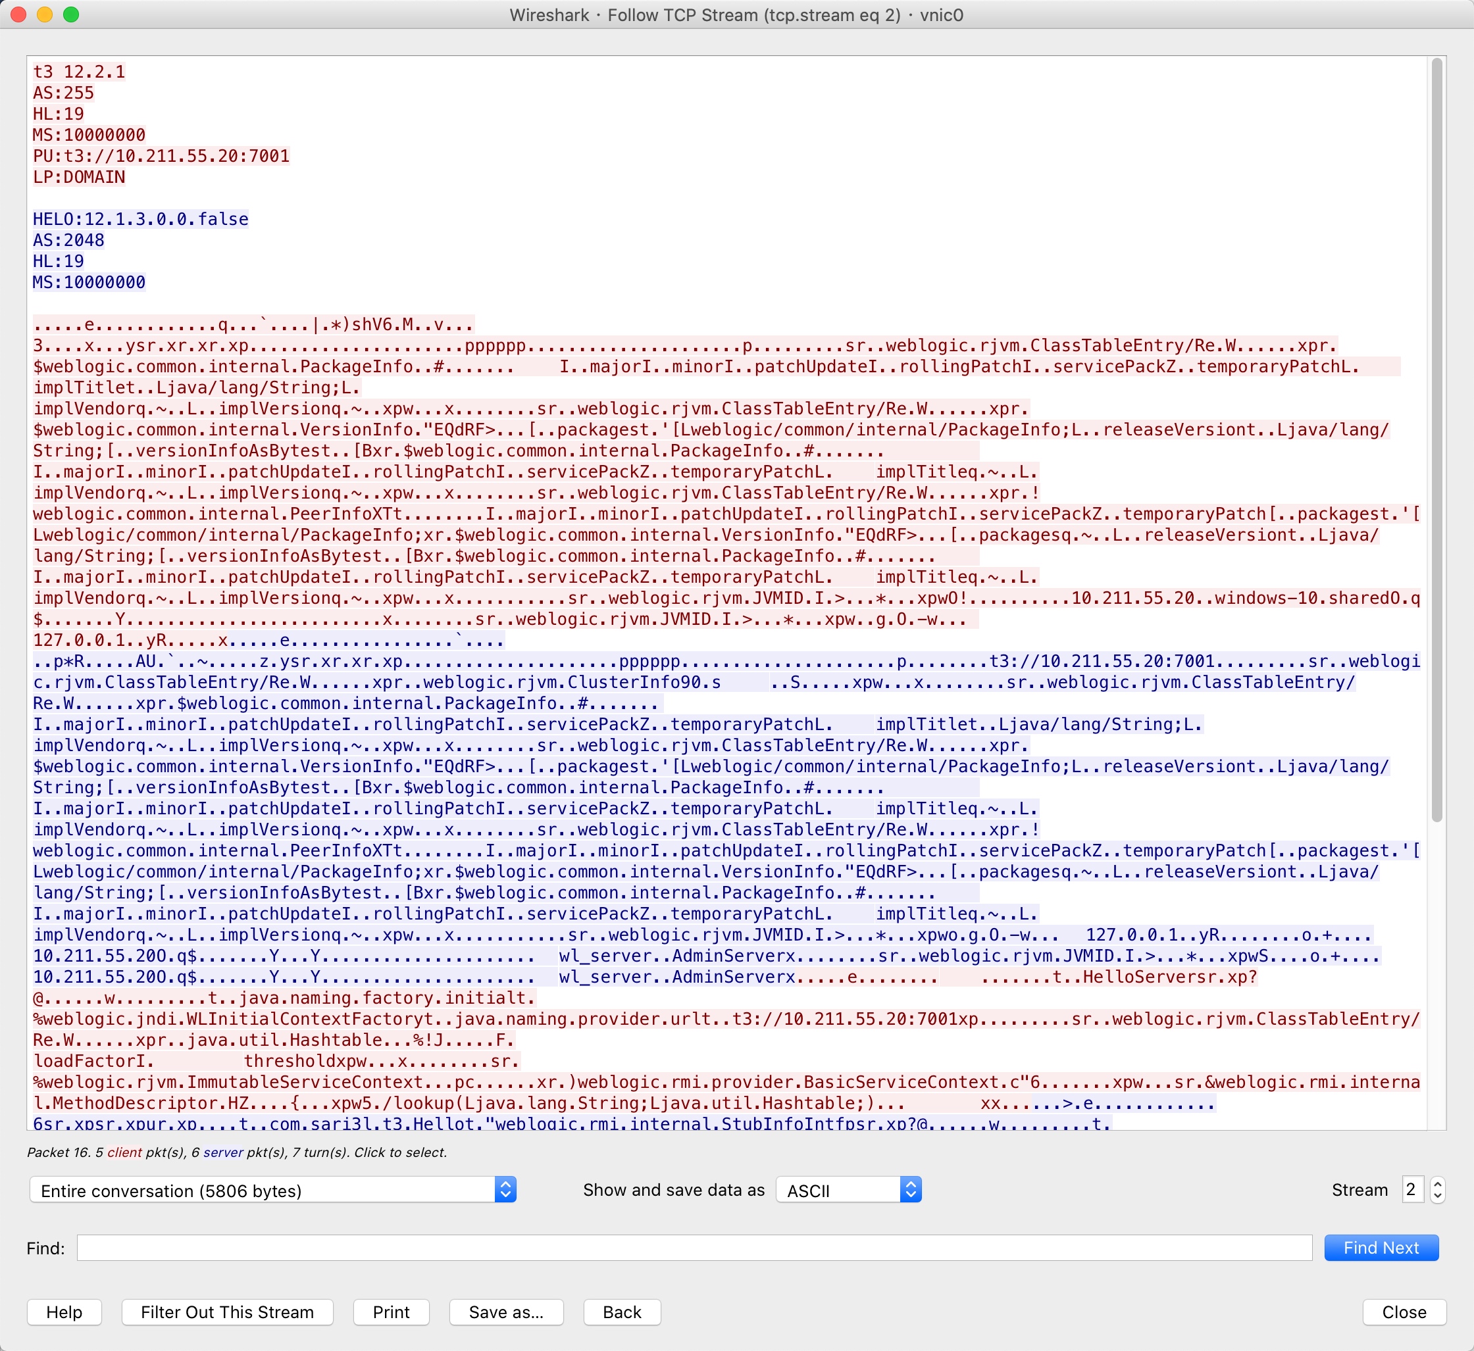Image resolution: width=1474 pixels, height=1351 pixels.
Task: Click the 'PU:t3://10.211.55.20:7001' line
Action: (162, 156)
